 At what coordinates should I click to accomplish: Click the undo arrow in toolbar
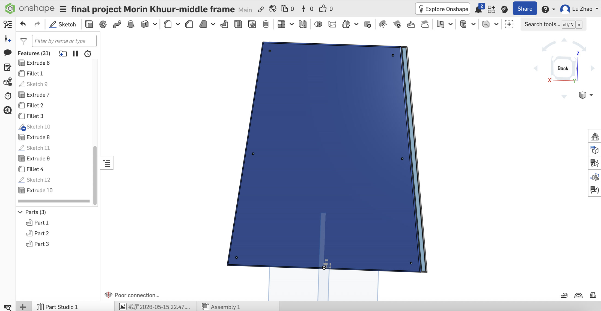point(23,24)
